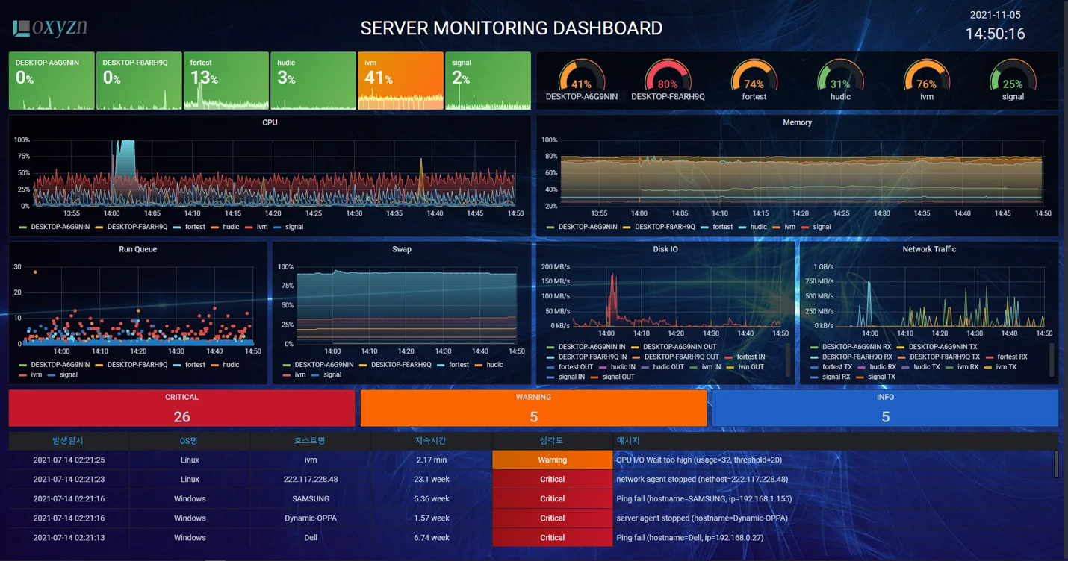Image resolution: width=1068 pixels, height=561 pixels.
Task: Open the orange ivm 41% stat card
Action: coord(400,81)
